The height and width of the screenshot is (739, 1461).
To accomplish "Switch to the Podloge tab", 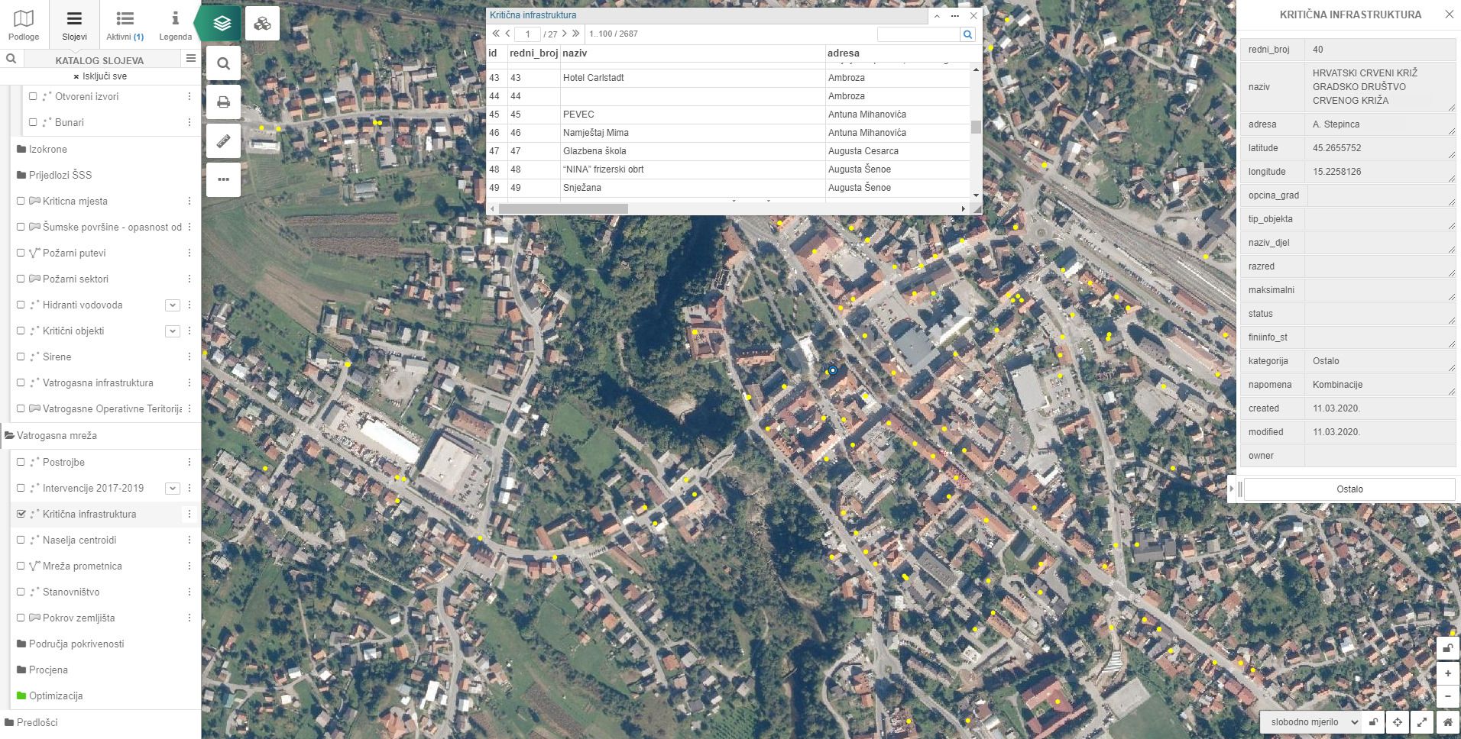I will (x=24, y=24).
